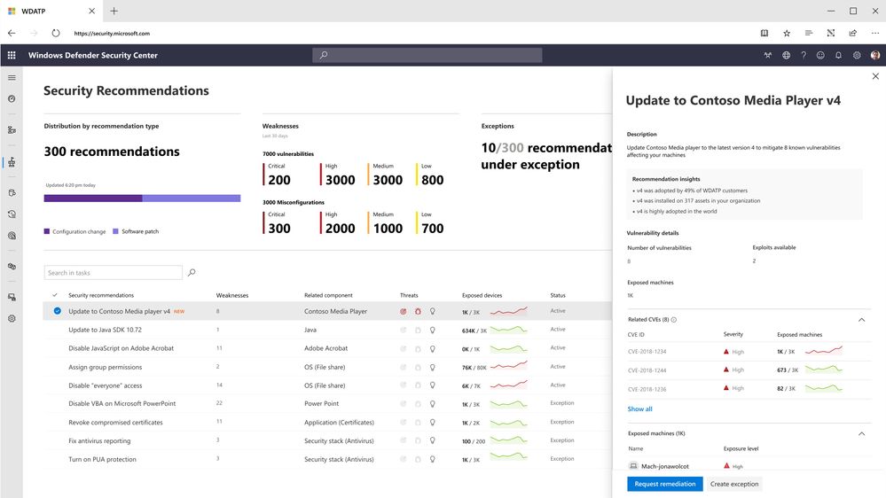Sort by Weaknesses column header
Image resolution: width=886 pixels, height=498 pixels.
(x=232, y=295)
